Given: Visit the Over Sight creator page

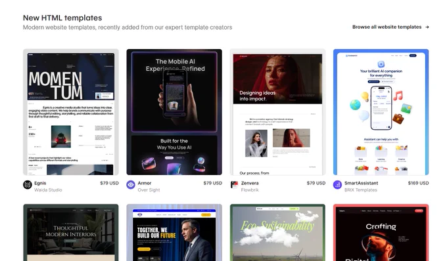Looking at the screenshot, I should 149,190.
